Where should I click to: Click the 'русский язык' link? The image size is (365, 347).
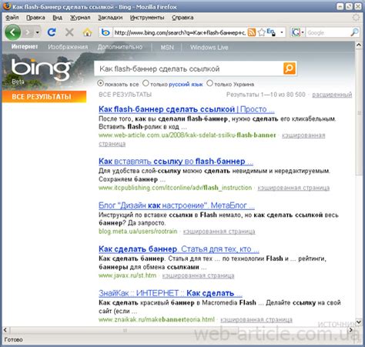coord(186,84)
